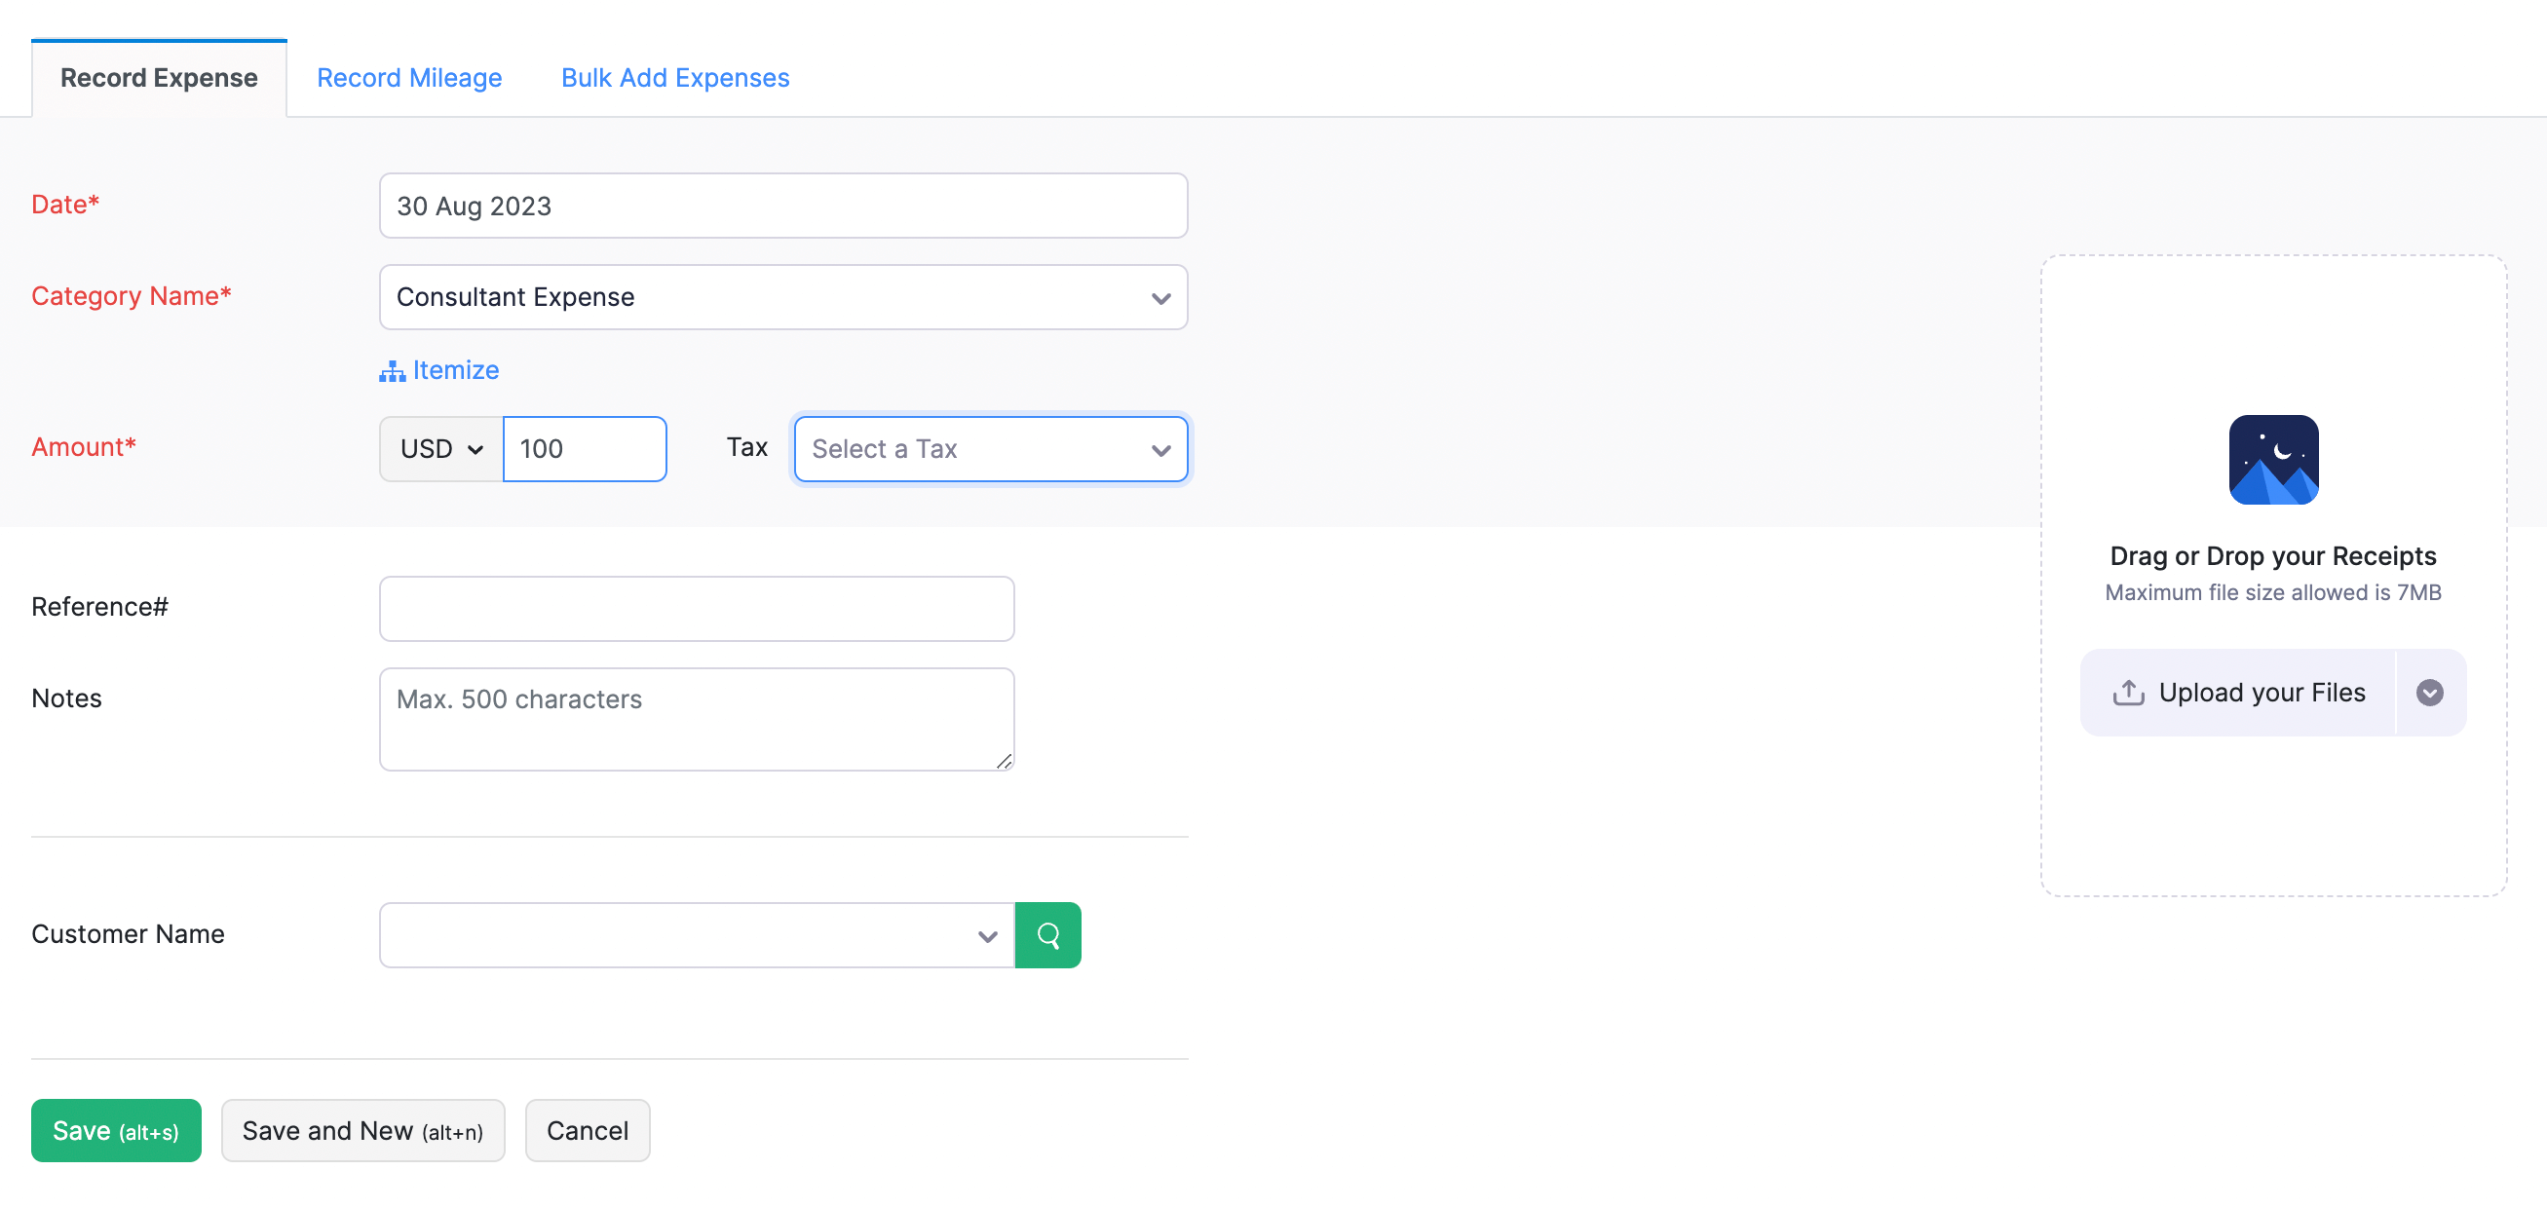Switch to the Record Mileage tab
The height and width of the screenshot is (1208, 2547).
(x=408, y=78)
